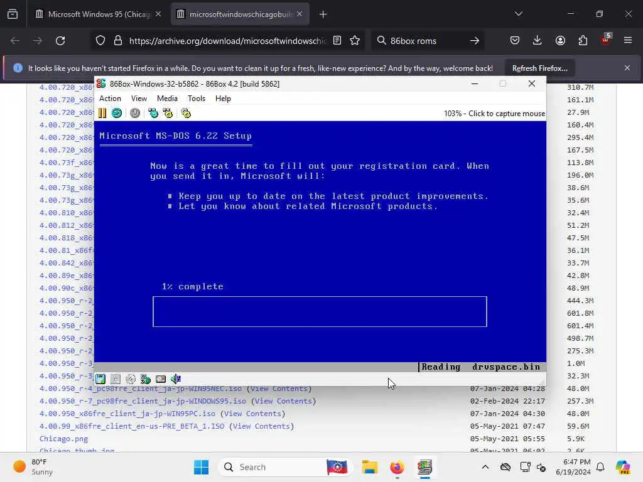
Task: Open the 86Box View menu
Action: tap(139, 99)
